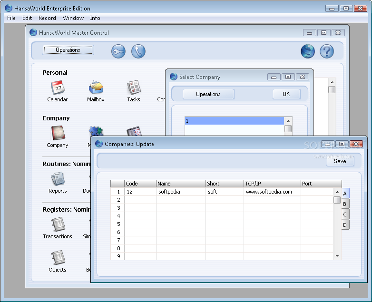372x302 pixels.
Task: Open the Record menu
Action: (47, 18)
